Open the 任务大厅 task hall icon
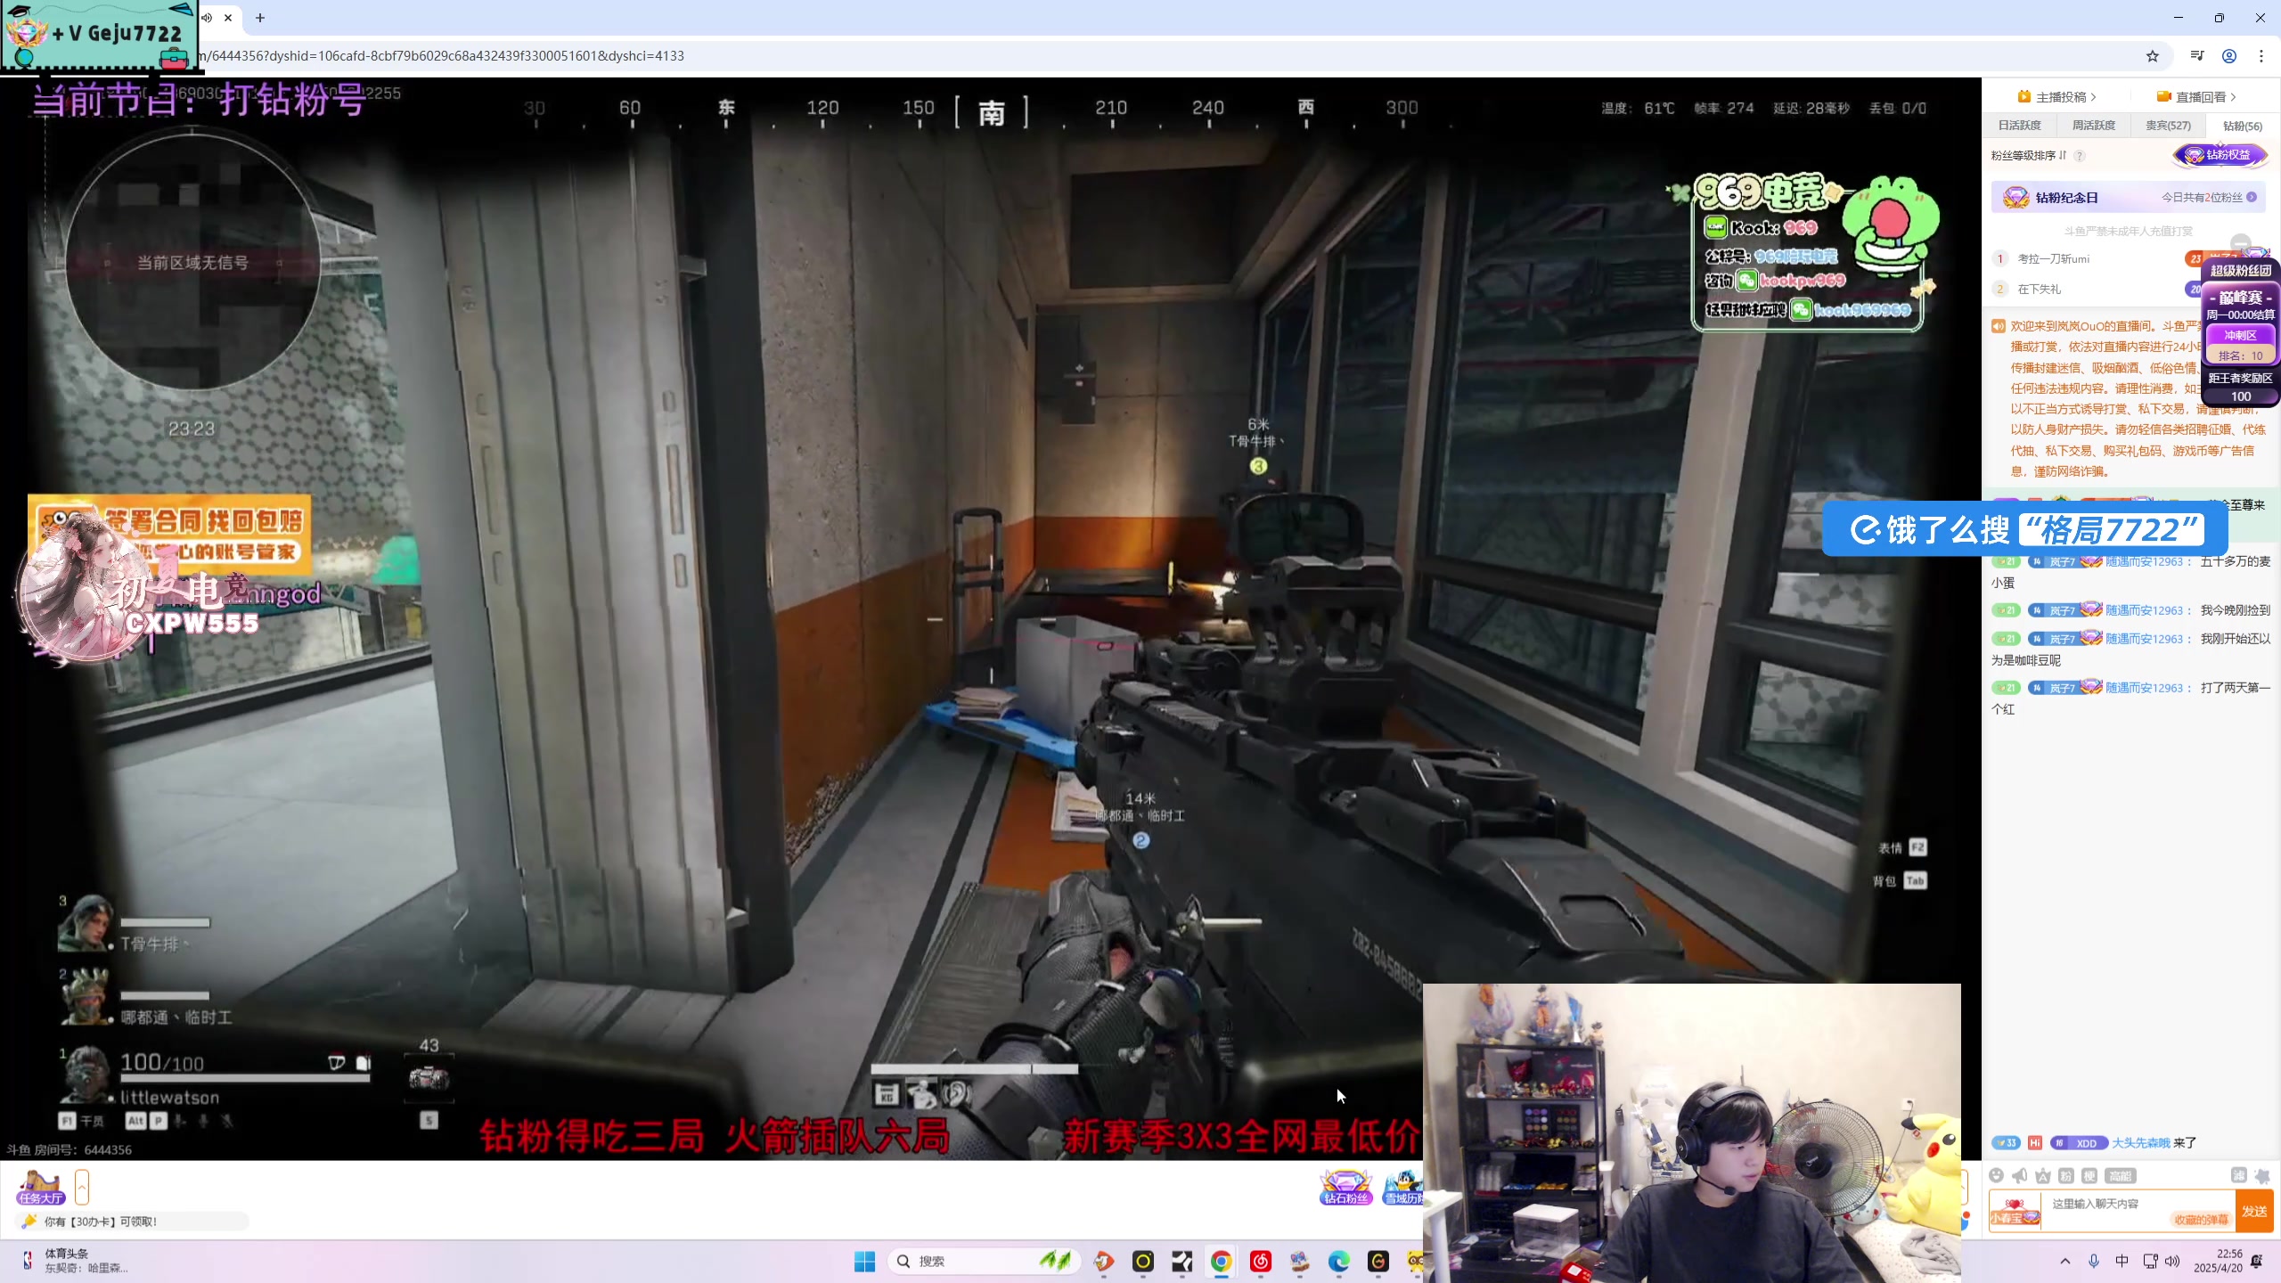The width and height of the screenshot is (2281, 1283). click(x=41, y=1187)
